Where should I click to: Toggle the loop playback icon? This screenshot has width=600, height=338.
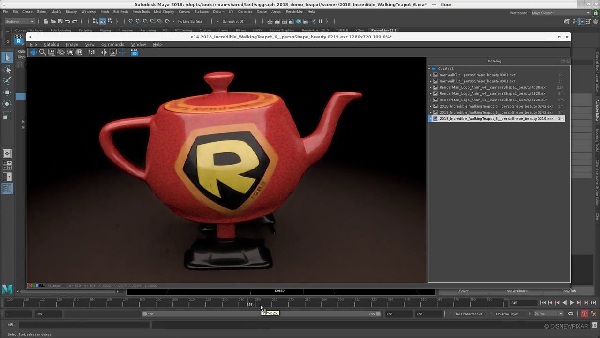(x=570, y=314)
